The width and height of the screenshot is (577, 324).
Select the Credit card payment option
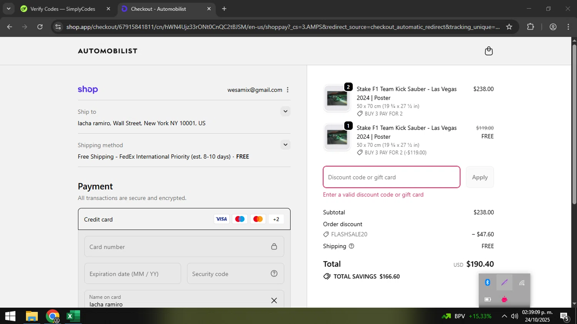point(184,219)
